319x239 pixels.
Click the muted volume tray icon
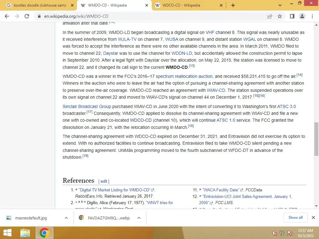pos(274,233)
